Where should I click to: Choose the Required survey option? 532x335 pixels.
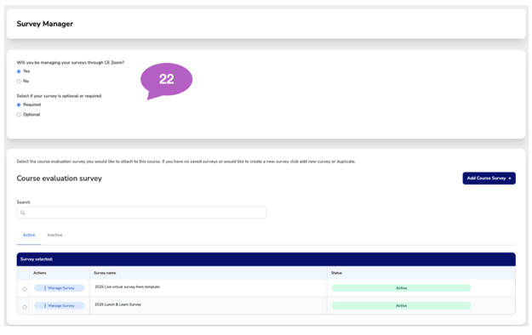point(19,105)
